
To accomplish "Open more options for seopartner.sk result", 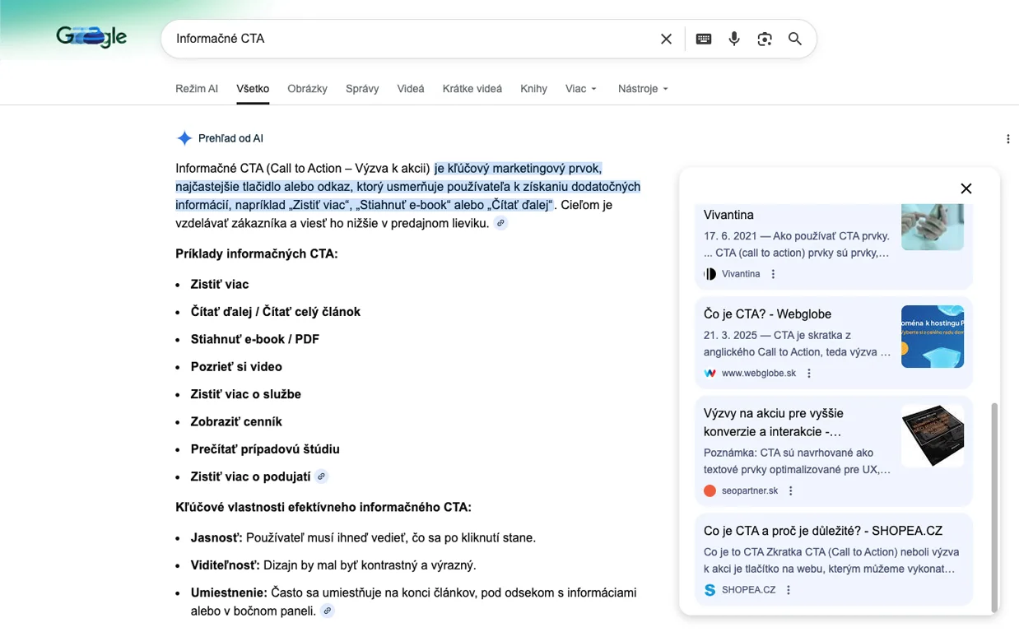I will [791, 491].
